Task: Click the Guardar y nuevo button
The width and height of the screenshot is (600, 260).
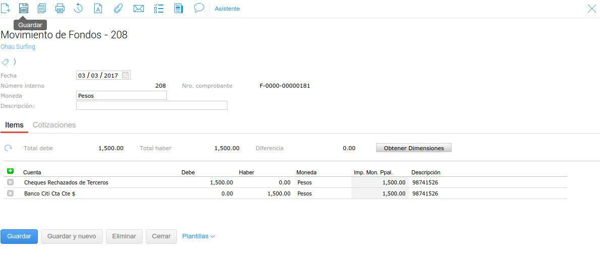Action: pyautogui.click(x=72, y=236)
